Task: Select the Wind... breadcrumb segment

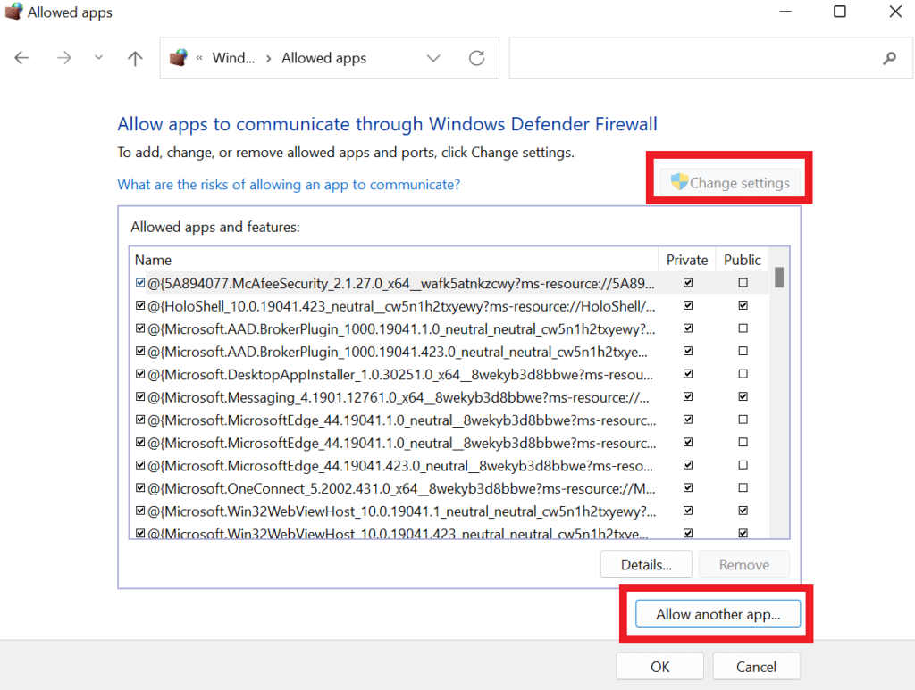Action: pyautogui.click(x=233, y=58)
